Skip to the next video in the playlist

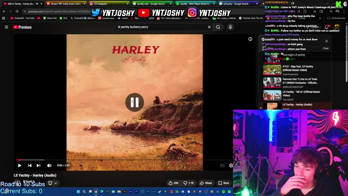point(38,165)
